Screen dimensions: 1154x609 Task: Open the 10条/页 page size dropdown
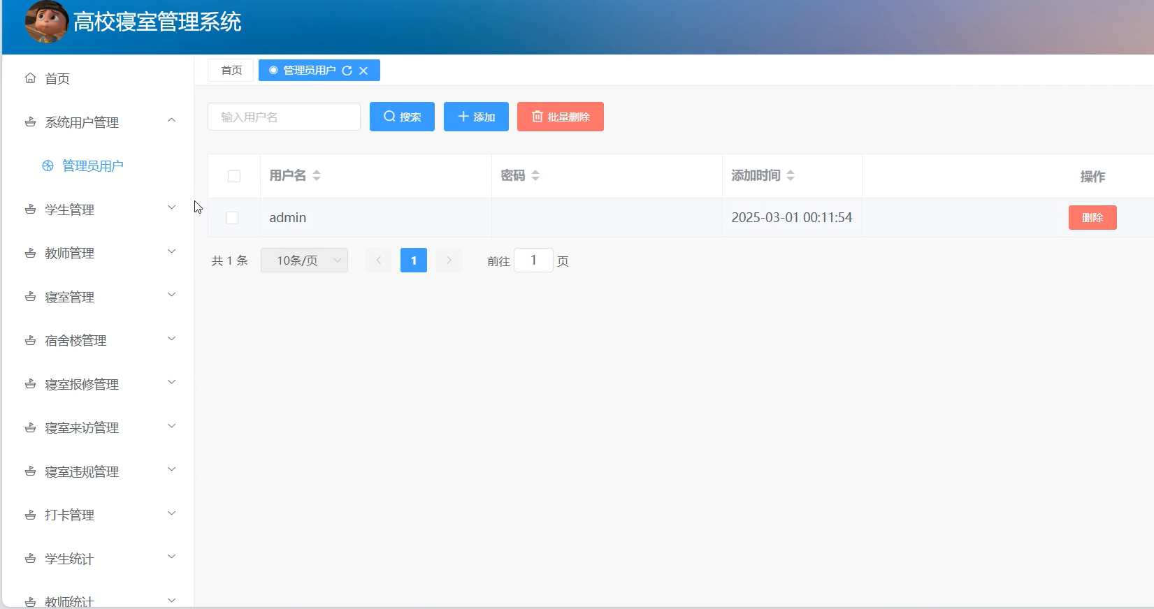304,261
